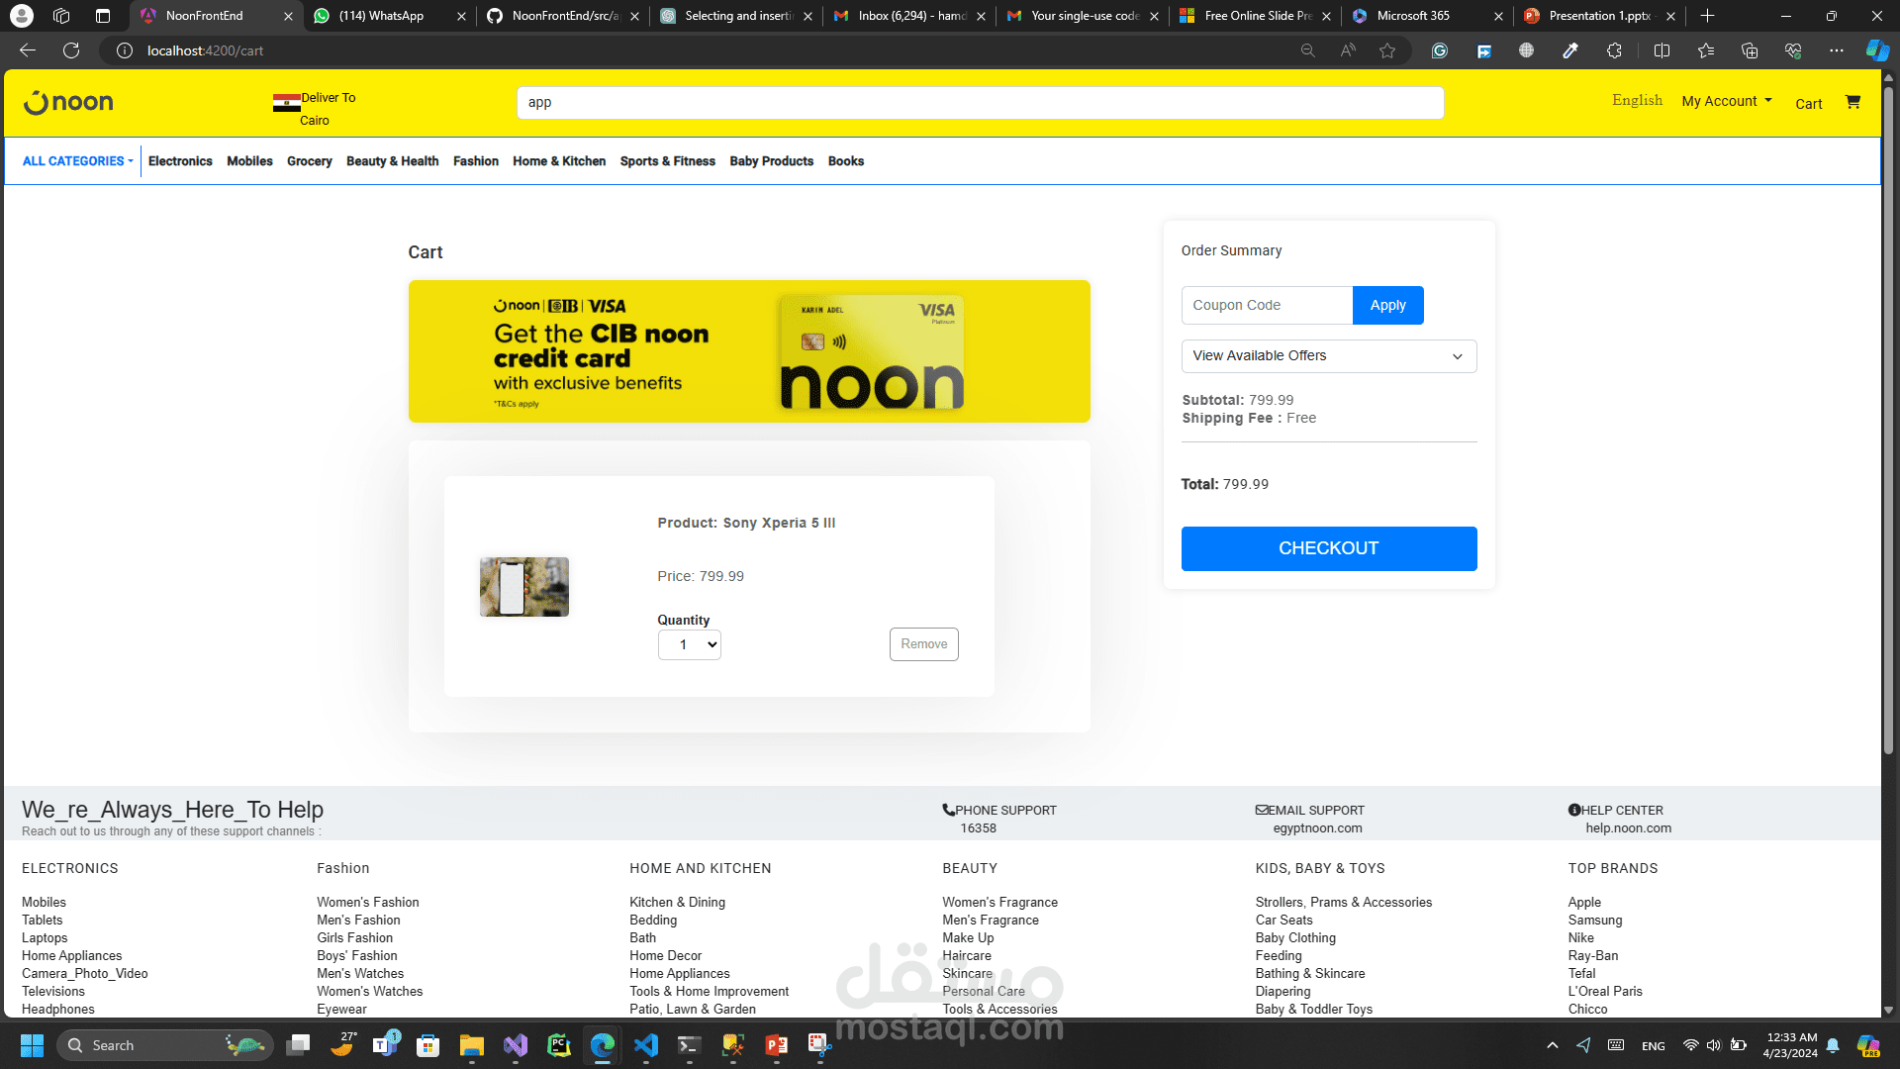The width and height of the screenshot is (1900, 1069).
Task: Click the Read aloud icon in address bar
Action: pyautogui.click(x=1348, y=50)
